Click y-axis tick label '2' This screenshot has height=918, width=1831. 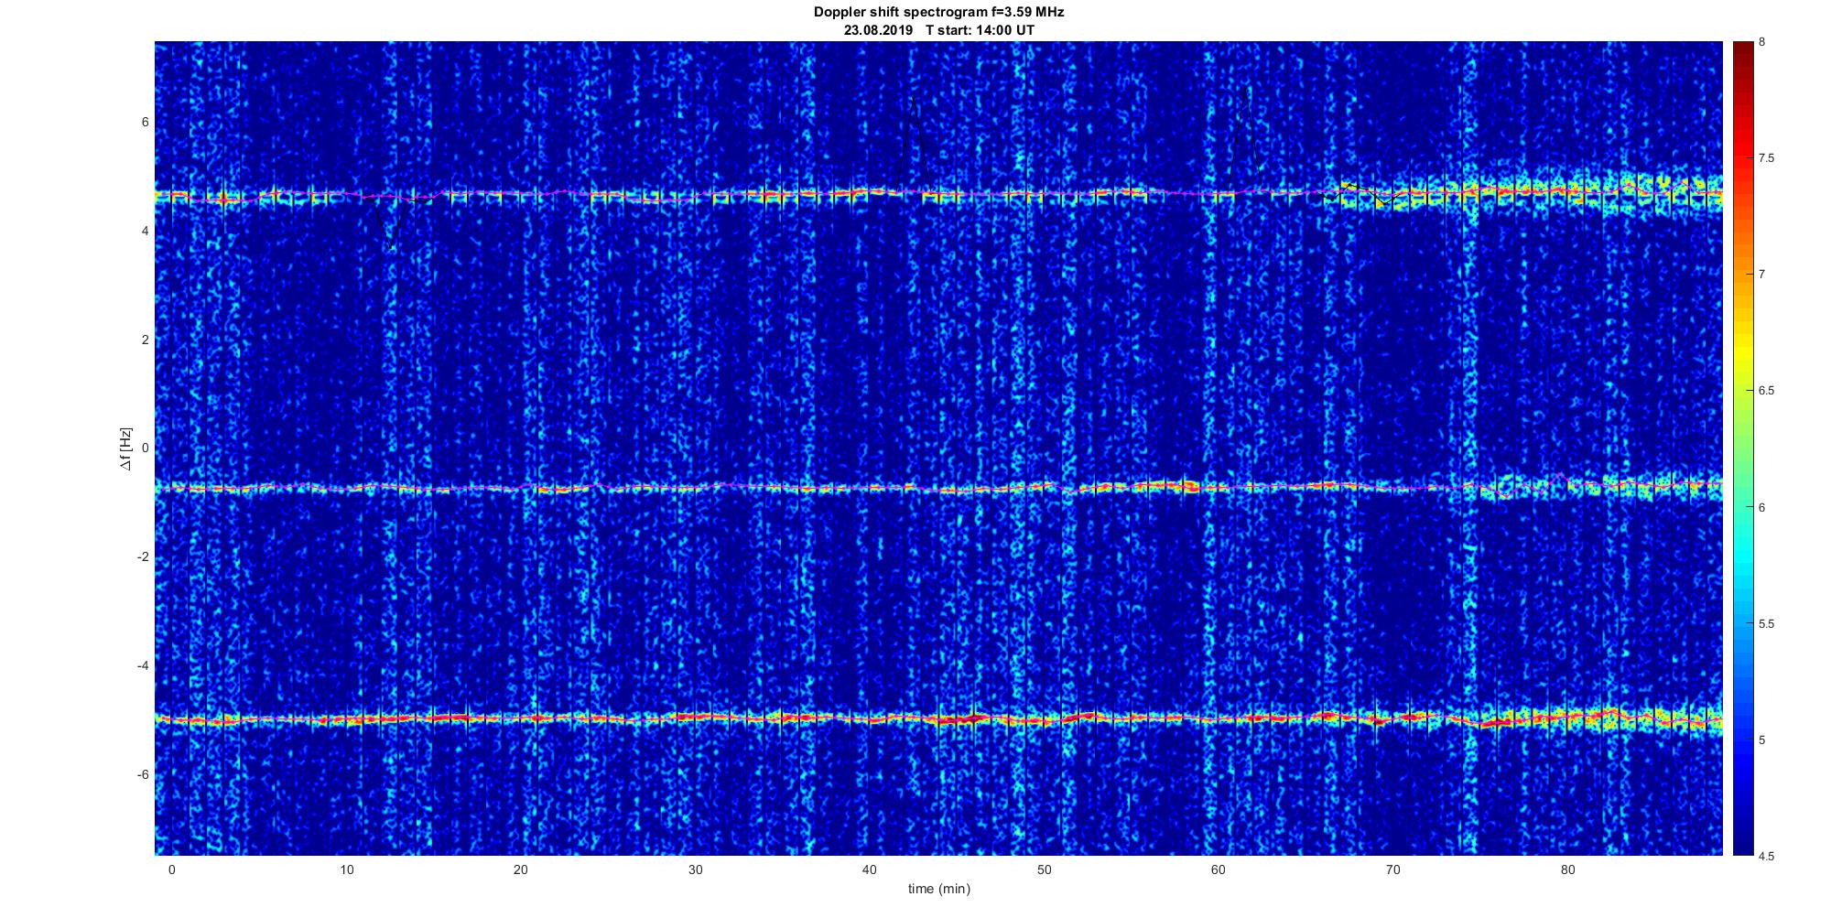click(x=146, y=340)
